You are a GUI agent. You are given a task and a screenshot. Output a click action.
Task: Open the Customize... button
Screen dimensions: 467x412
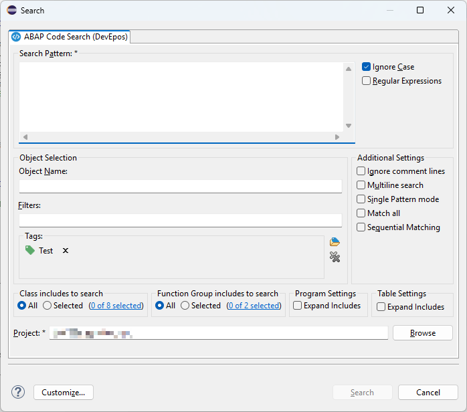tap(64, 393)
